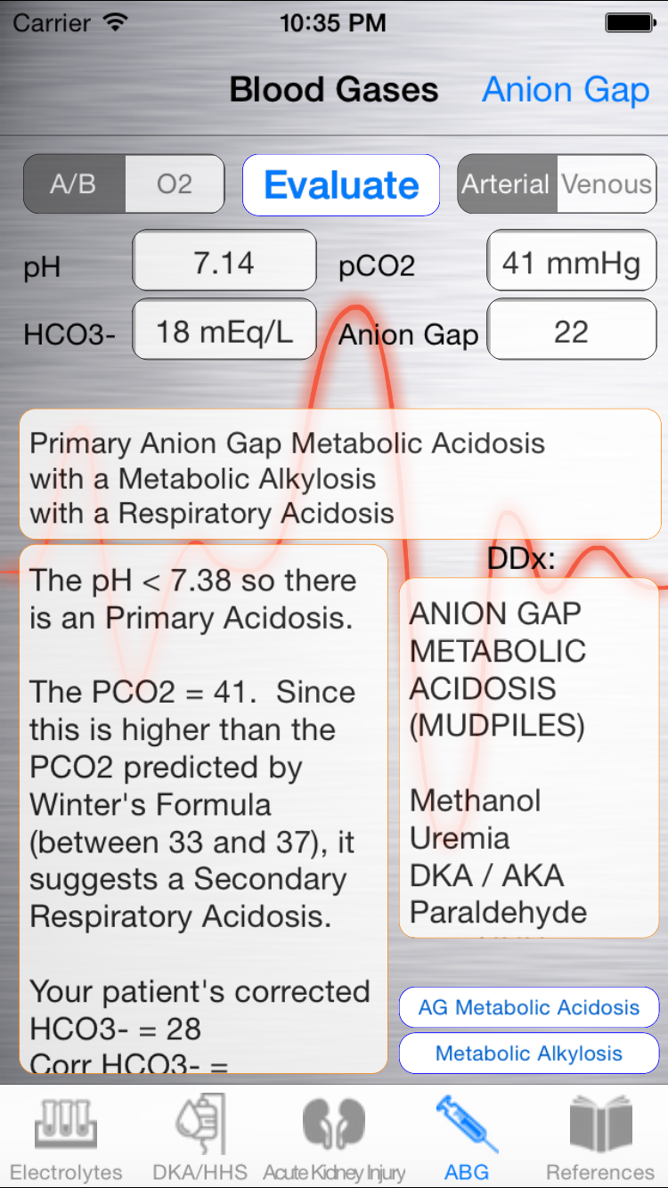The height and width of the screenshot is (1188, 668).
Task: Edit the pH value field
Action: [224, 260]
